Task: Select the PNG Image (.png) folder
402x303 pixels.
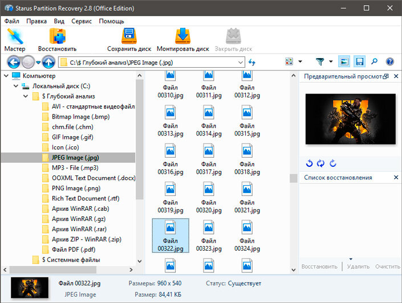Action: tap(76, 189)
